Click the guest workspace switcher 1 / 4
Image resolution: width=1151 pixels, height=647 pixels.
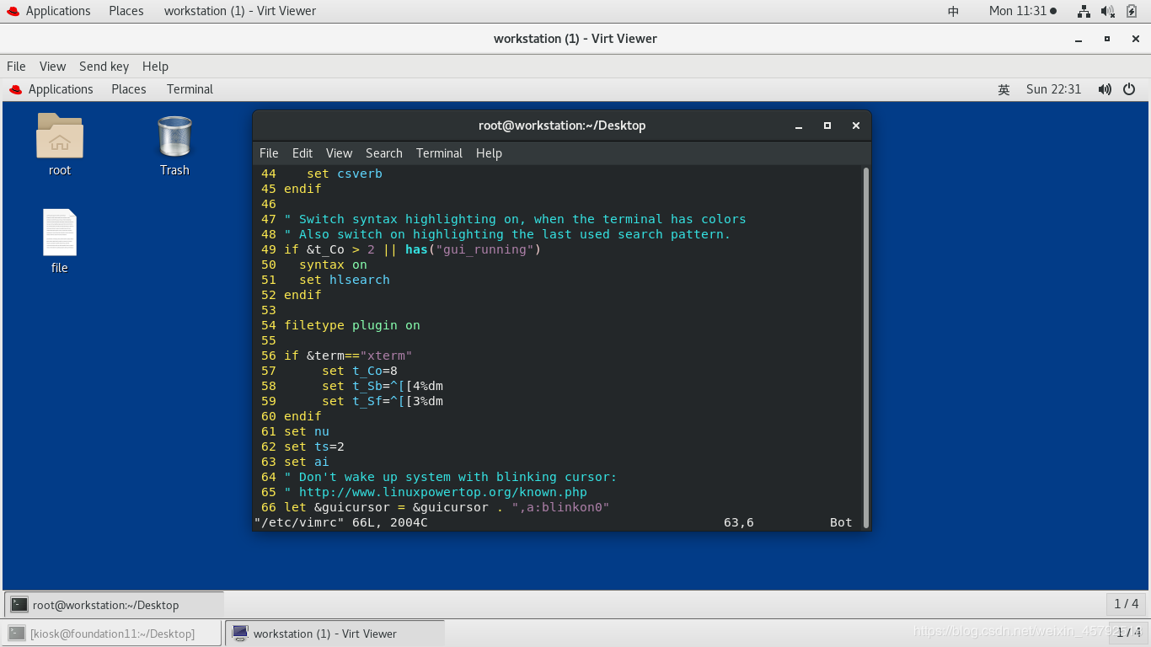[x=1126, y=603]
